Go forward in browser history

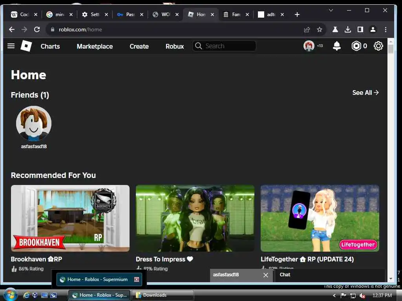pos(24,29)
